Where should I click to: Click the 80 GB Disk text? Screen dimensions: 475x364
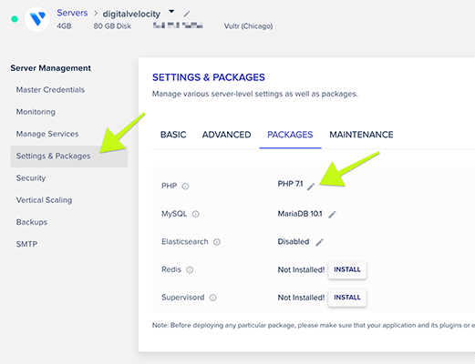pos(112,26)
